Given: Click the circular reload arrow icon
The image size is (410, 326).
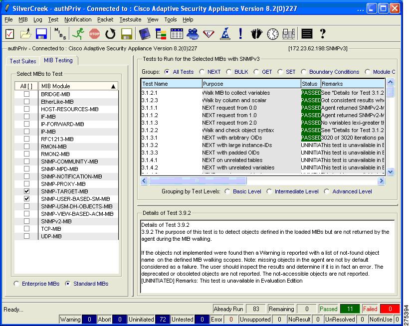Looking at the screenshot, I should [110, 34].
